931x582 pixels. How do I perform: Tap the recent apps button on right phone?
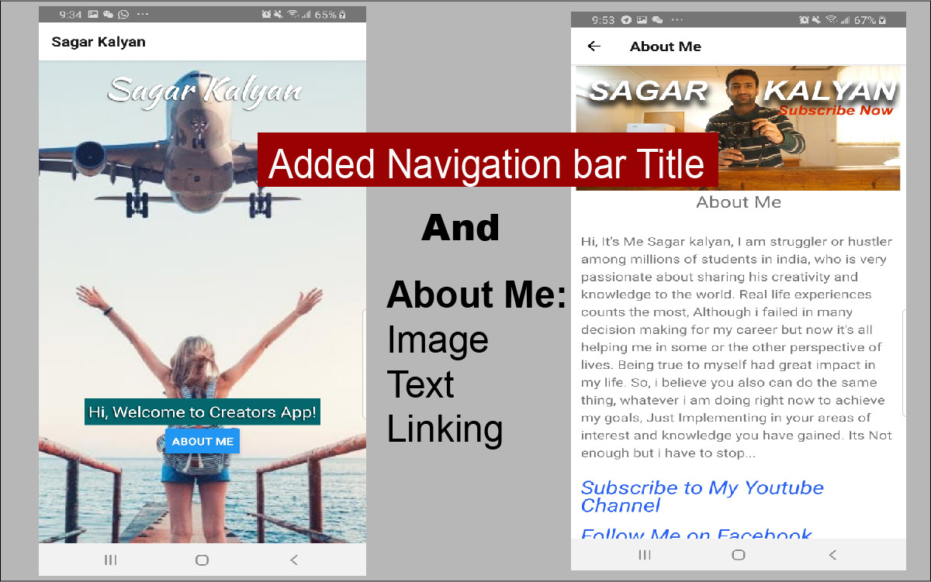coord(645,555)
